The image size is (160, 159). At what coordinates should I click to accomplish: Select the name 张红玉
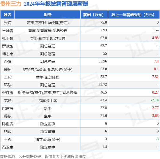(8, 93)
